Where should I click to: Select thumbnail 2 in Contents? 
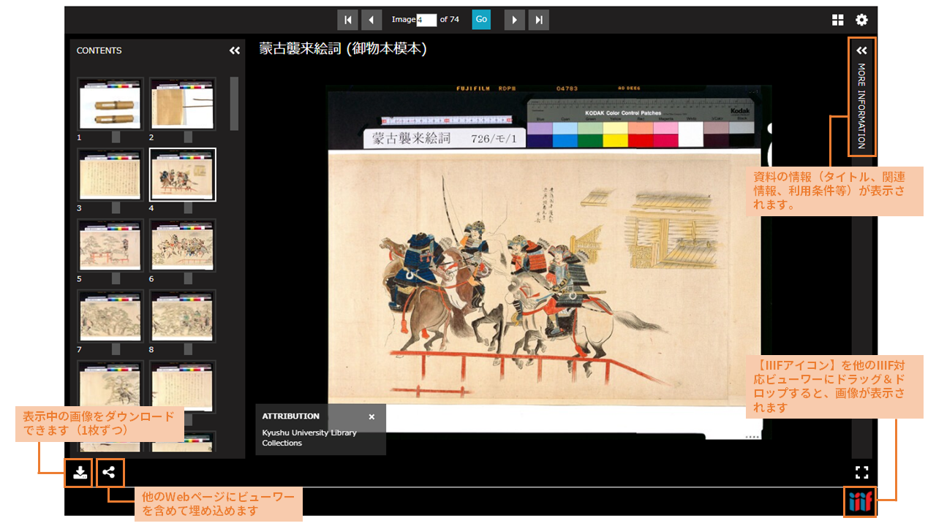(x=183, y=104)
